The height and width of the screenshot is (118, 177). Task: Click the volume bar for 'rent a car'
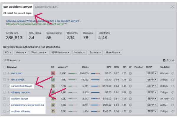pos(73,73)
